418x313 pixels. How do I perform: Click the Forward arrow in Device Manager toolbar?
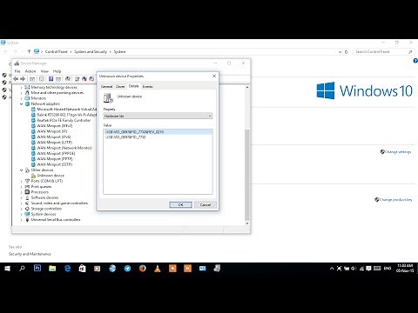pos(23,78)
